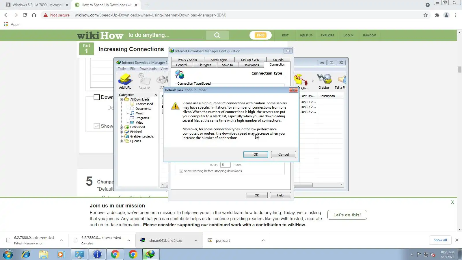Viewport: 462px width, 260px height.
Task: Launch Internet Explorer from the taskbar
Action: click(26, 255)
